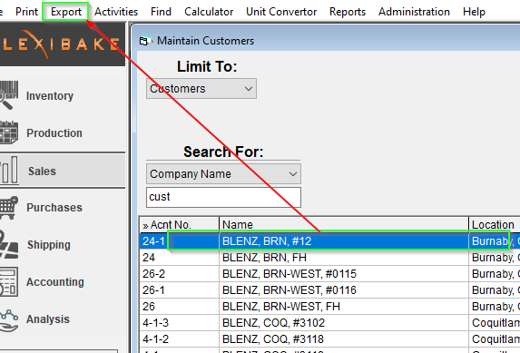
Task: Sort by the Acnt No. column header
Action: [x=179, y=225]
